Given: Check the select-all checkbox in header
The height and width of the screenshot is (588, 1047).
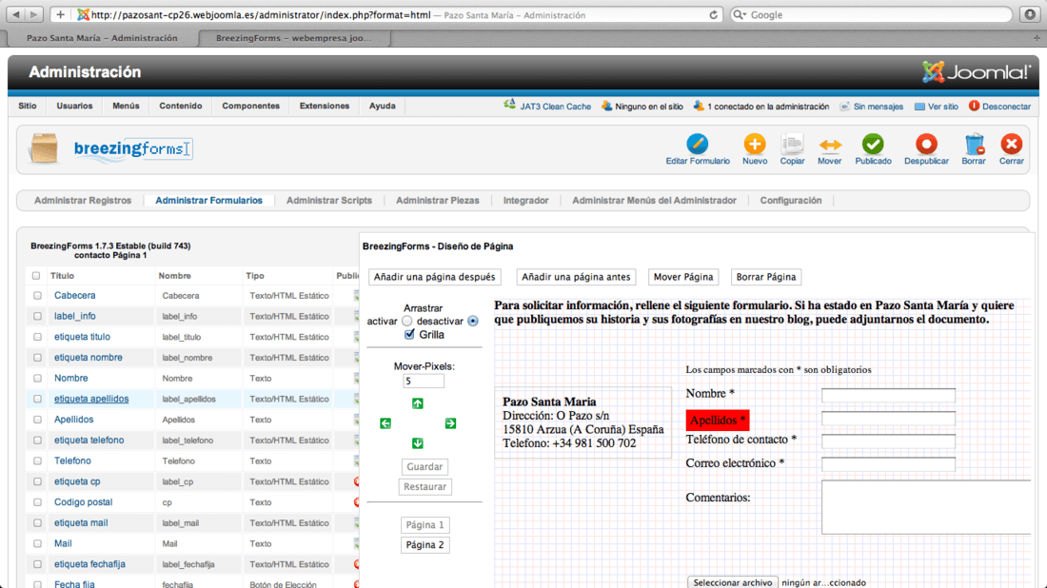Looking at the screenshot, I should coord(36,276).
